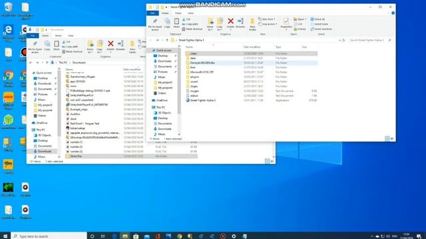Image resolution: width=426 pixels, height=239 pixels.
Task: Click Copy path in Street Fighter window ribbon
Action: click(190, 24)
